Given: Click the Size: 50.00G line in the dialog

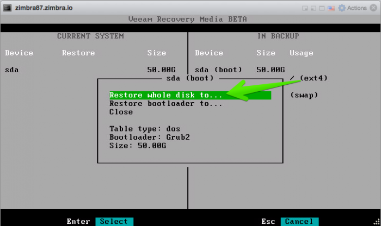Looking at the screenshot, I should pyautogui.click(x=138, y=146).
